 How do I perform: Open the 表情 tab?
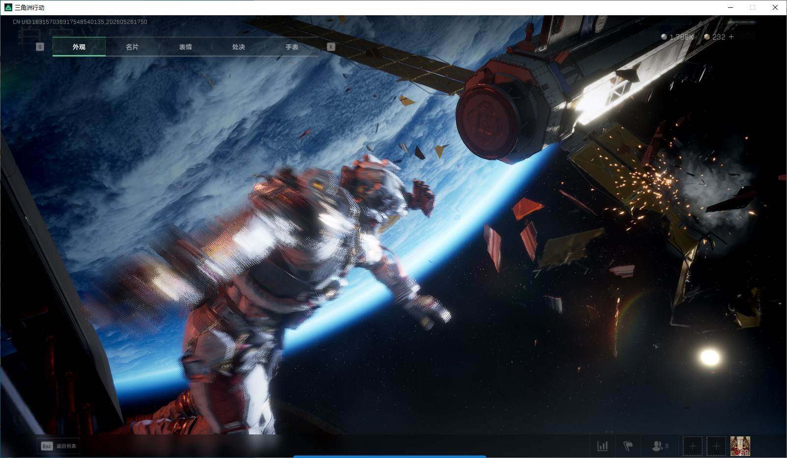pyautogui.click(x=185, y=47)
